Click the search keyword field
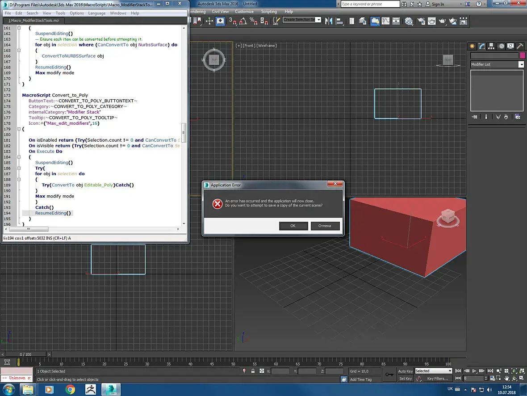 click(x=370, y=4)
